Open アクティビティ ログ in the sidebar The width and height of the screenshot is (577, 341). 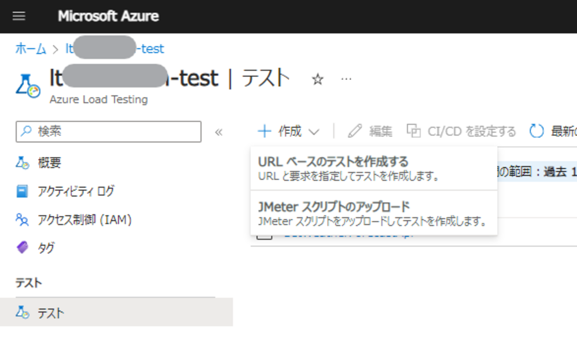[x=65, y=191]
